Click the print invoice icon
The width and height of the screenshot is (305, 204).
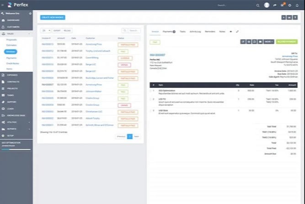(249, 42)
